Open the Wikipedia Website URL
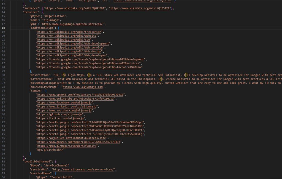282x179 pixels. click(x=67, y=36)
